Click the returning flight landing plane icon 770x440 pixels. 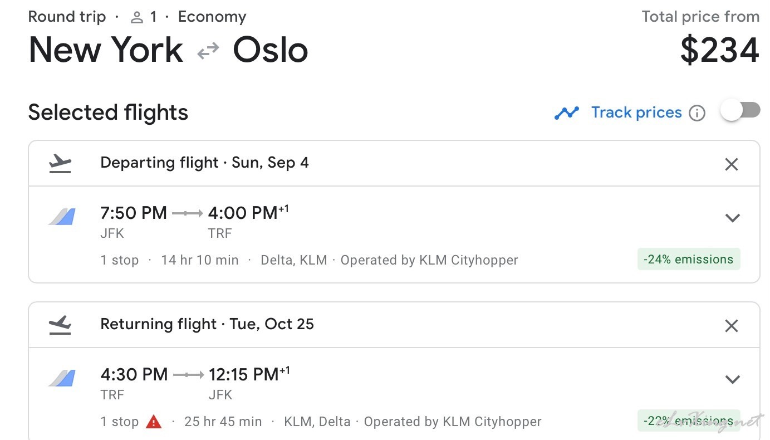[x=60, y=325]
